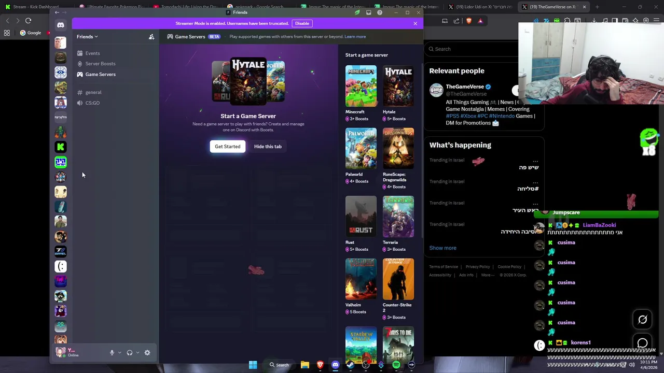664x373 pixels.
Task: Choose the Hytale game server card
Action: tap(398, 93)
